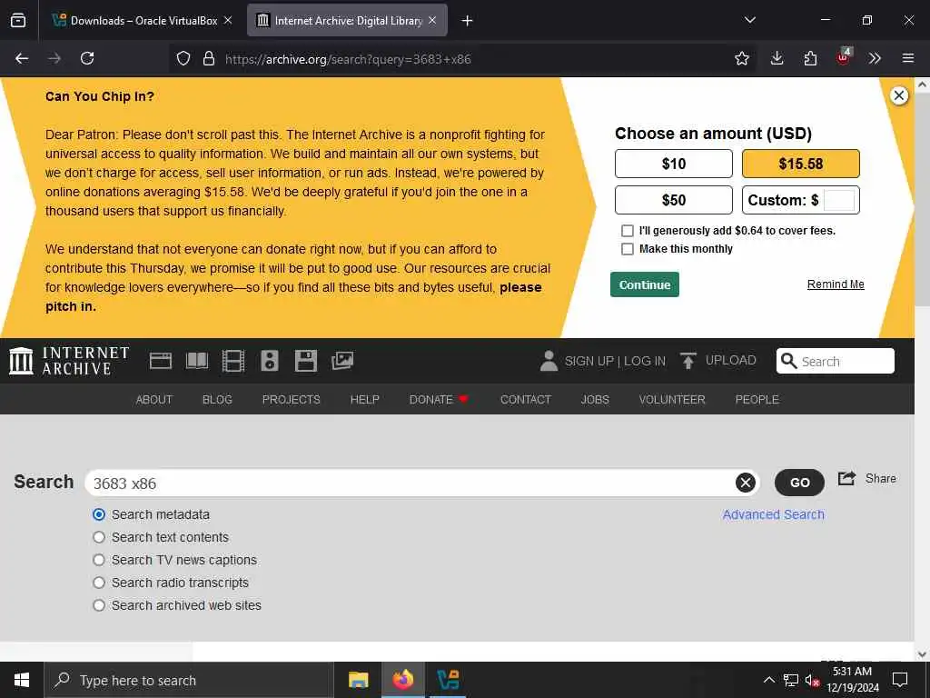
Task: Open Firefox tracking protection shield
Action: [183, 59]
